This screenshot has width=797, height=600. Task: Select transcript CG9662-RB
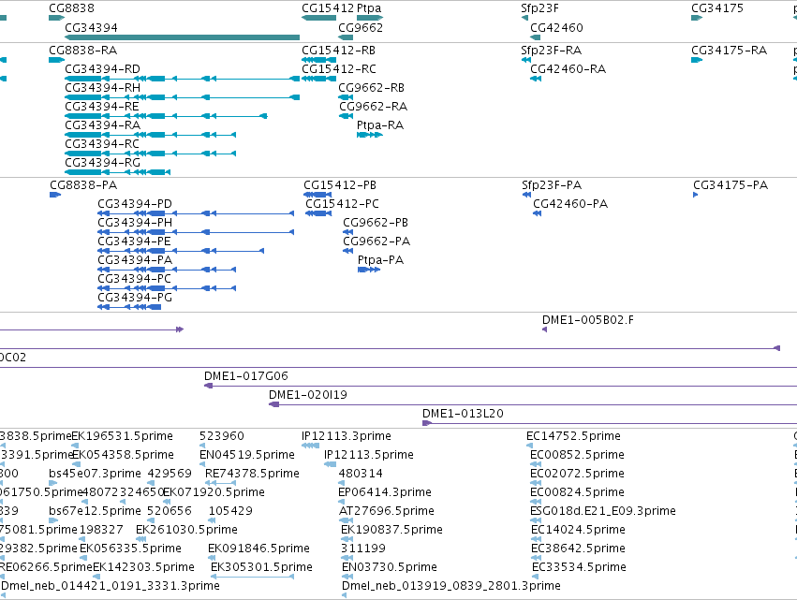372,88
